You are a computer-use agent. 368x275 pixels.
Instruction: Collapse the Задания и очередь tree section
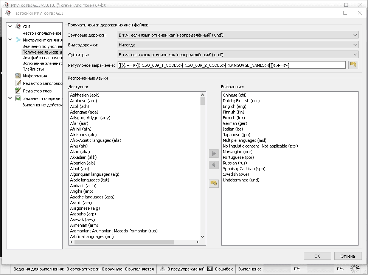(10, 98)
